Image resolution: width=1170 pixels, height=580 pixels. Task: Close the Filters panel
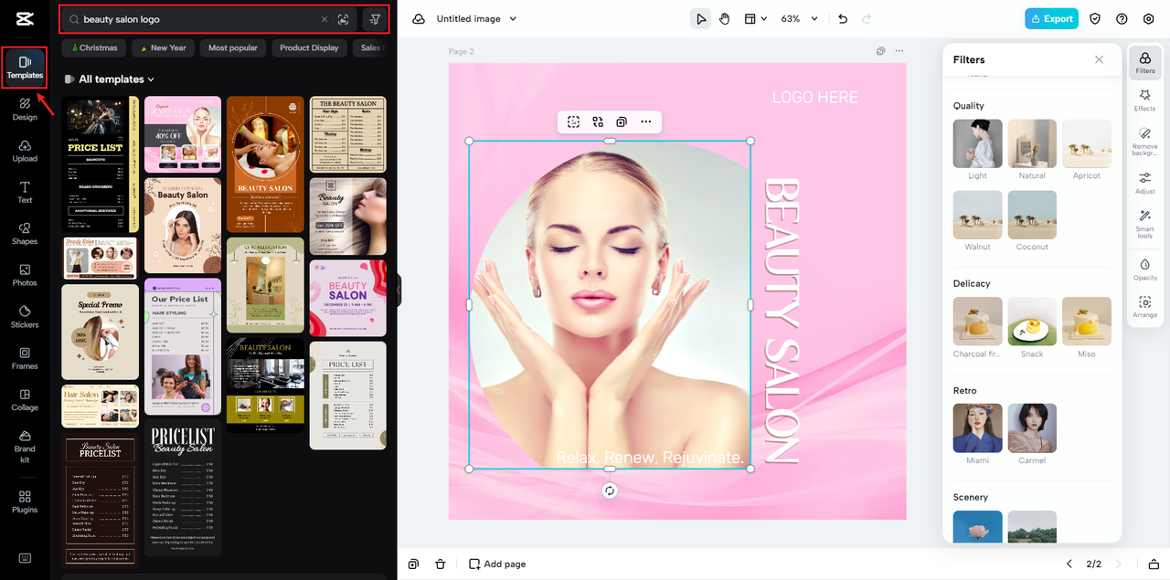point(1099,59)
